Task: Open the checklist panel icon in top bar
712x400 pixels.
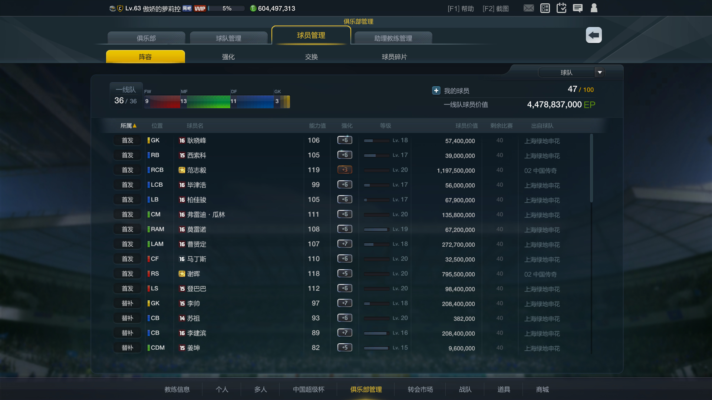Action: pos(545,8)
